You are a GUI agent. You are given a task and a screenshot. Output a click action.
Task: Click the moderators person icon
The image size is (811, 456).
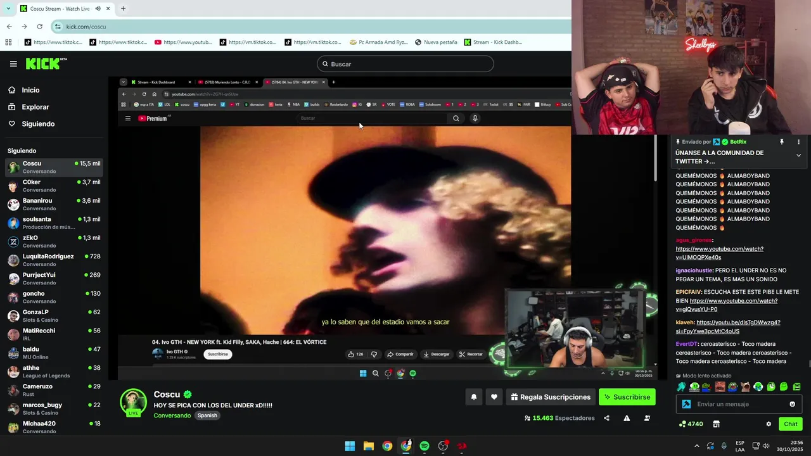pos(647,418)
